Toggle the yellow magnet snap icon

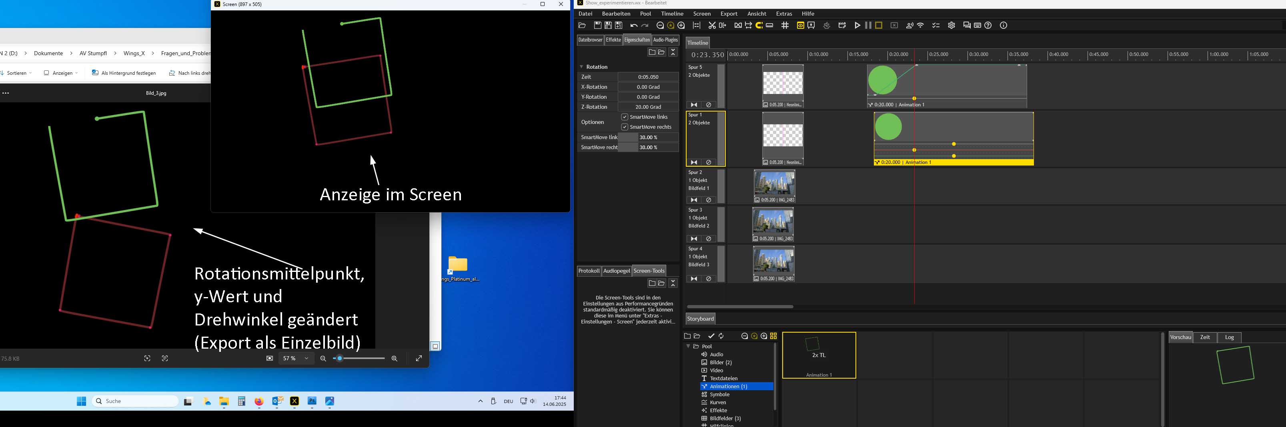point(759,26)
